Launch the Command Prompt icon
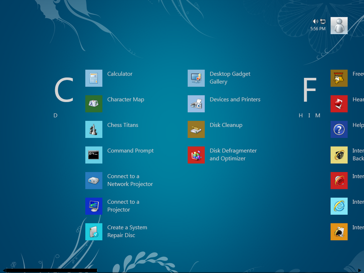The image size is (364, 273). coord(94,155)
